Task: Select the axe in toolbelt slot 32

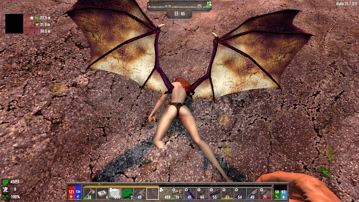Action: (x=89, y=194)
